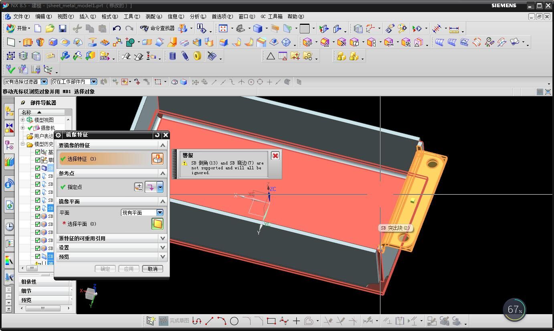Open the 开始 start dropdown
Image resolution: width=554 pixels, height=331 pixels.
(x=18, y=28)
